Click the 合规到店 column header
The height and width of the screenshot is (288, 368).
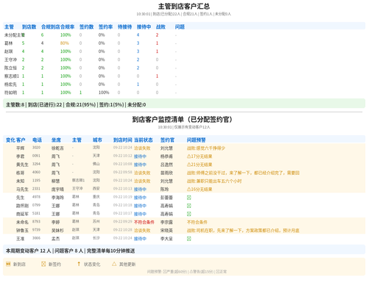pyautogui.click(x=51, y=26)
